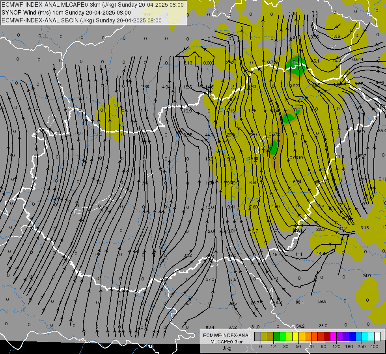
Task: Click the map value 56.4
Action: click(188, 303)
